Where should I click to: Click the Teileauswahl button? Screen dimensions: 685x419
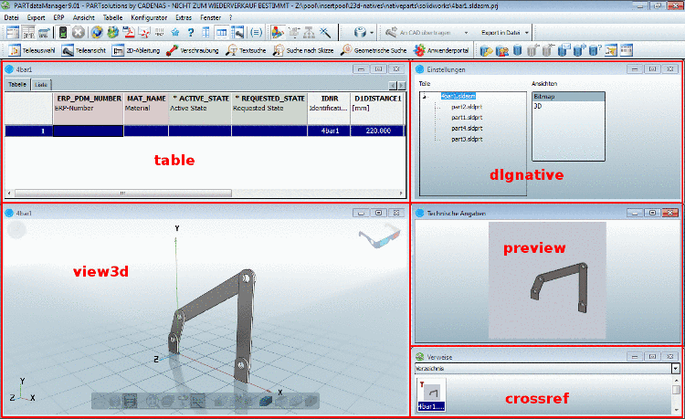pos(32,50)
